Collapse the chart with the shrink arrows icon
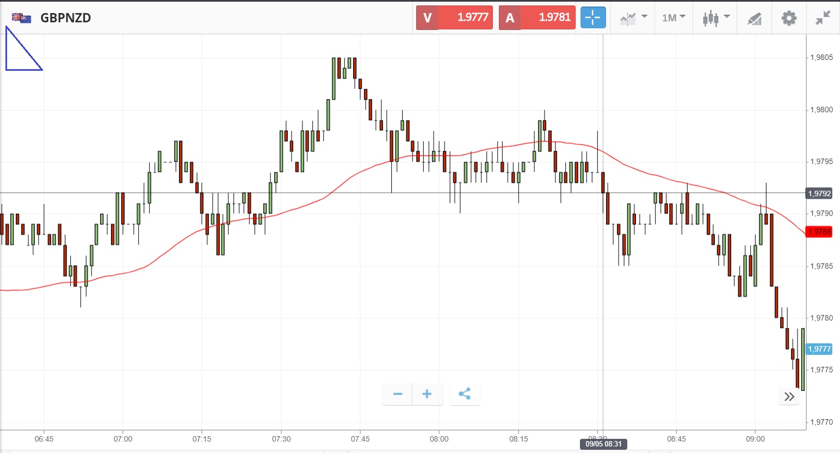This screenshot has width=840, height=453. pos(823,18)
